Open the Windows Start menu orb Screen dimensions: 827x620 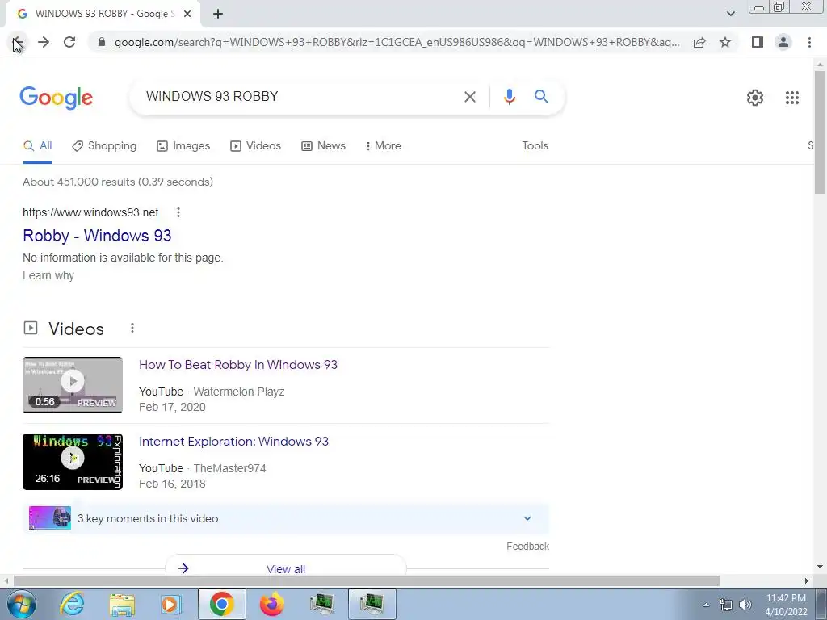pyautogui.click(x=22, y=604)
